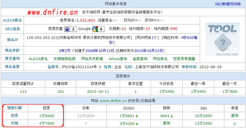Click 360 收录 value 10万5000
Image resolution: width=246 pixels, height=128 pixels.
203,116
